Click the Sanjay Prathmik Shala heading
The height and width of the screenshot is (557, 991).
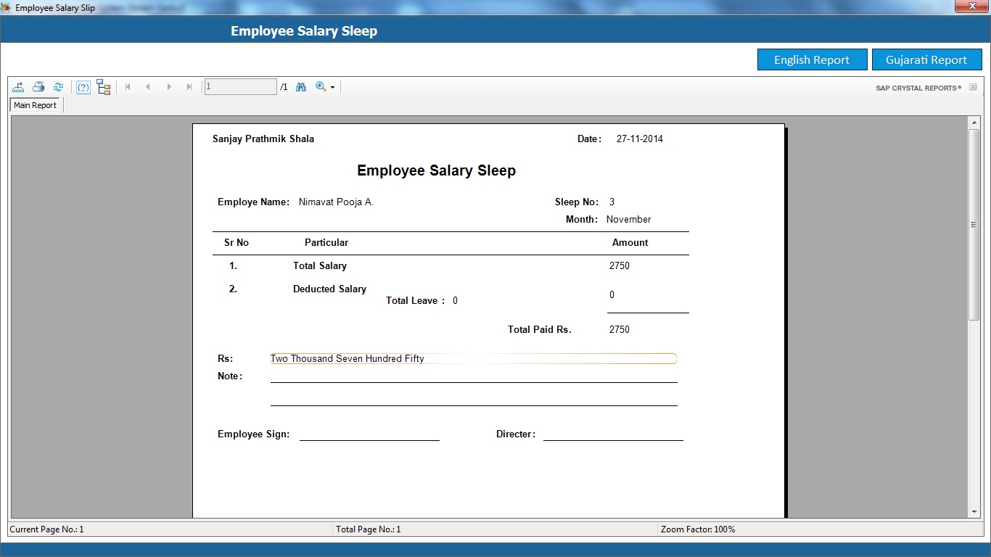pos(263,139)
